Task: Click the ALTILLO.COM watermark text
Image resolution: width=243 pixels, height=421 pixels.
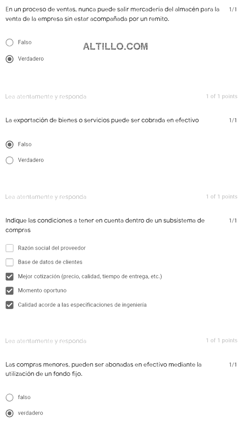Action: coord(116,46)
